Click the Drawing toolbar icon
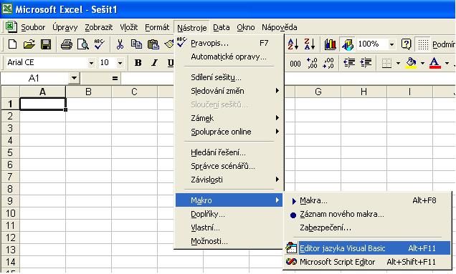The image size is (456, 274). pos(347,44)
